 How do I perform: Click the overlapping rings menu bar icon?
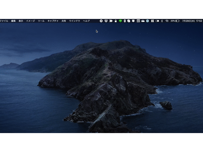tap(167, 21)
